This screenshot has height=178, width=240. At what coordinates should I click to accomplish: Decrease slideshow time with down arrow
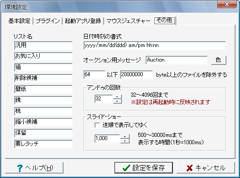[125, 141]
